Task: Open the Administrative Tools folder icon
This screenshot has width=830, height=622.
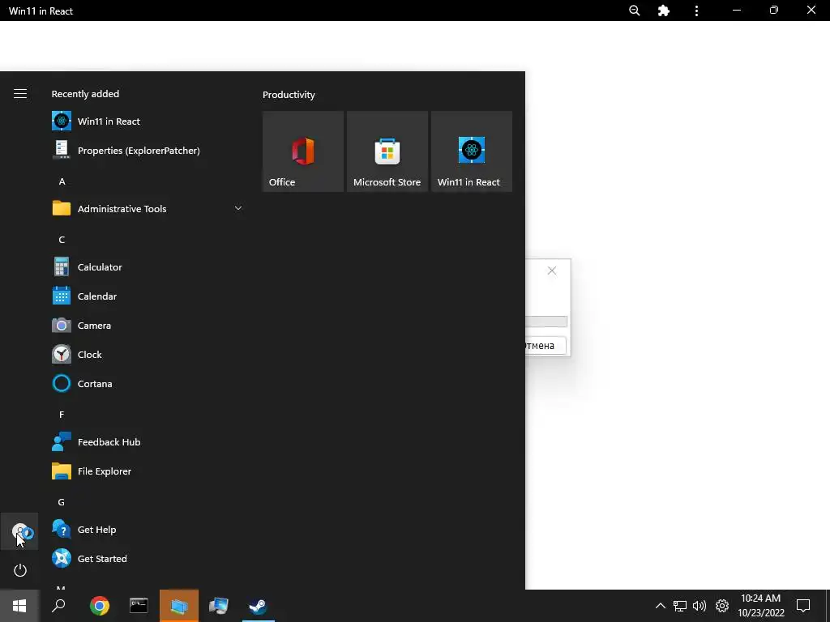Action: (62, 208)
